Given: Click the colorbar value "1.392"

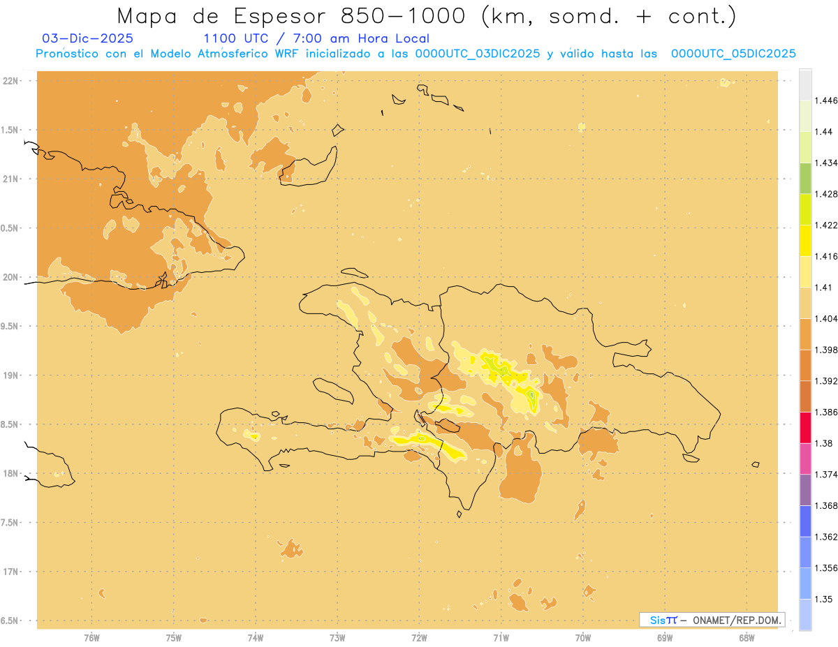Looking at the screenshot, I should click(828, 381).
